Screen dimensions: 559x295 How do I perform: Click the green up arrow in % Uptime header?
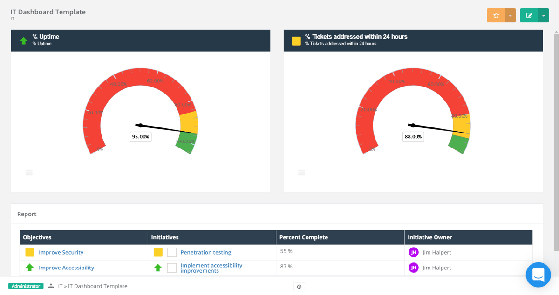point(24,41)
